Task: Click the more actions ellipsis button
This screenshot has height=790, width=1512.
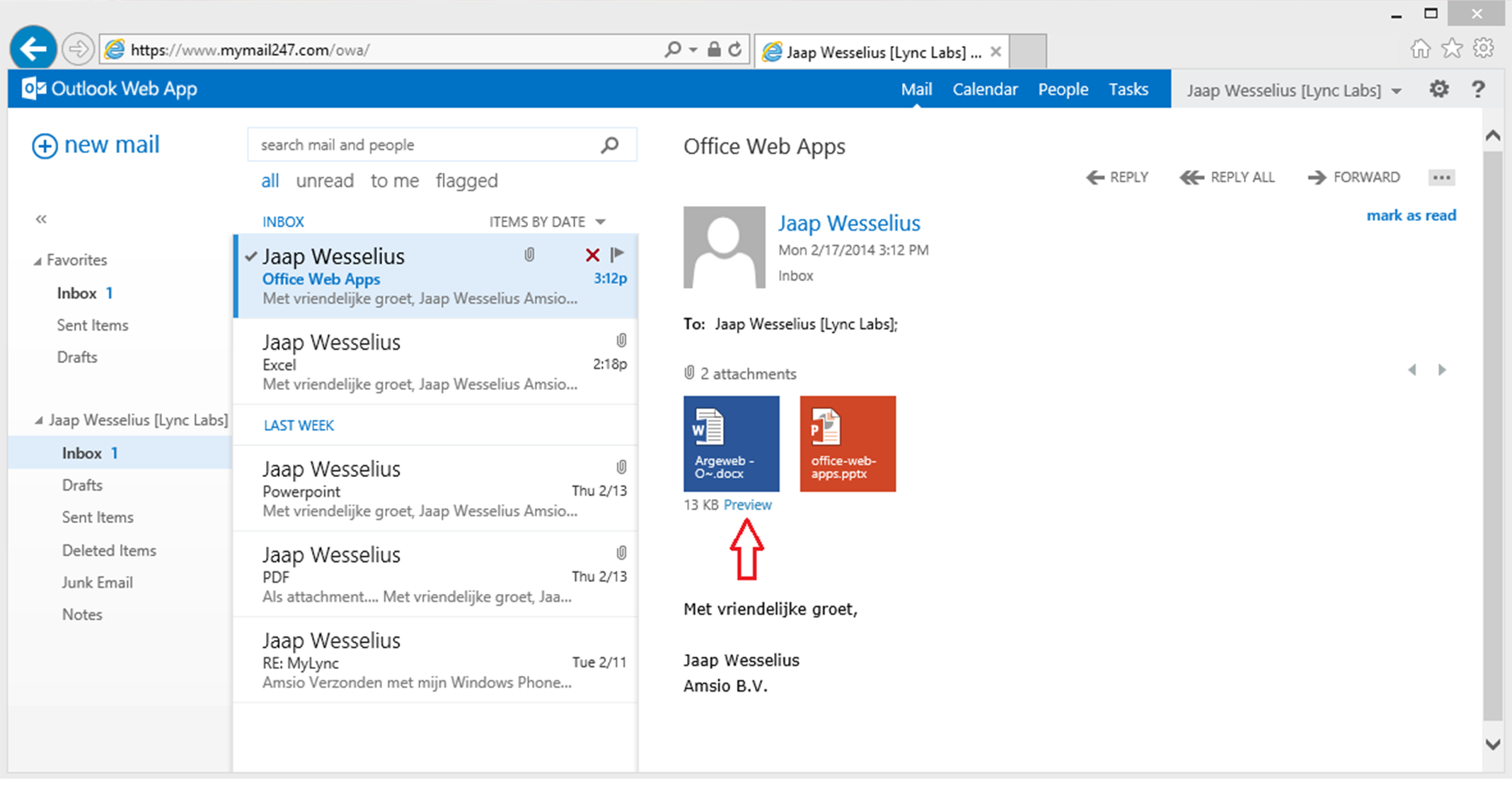Action: pyautogui.click(x=1441, y=178)
